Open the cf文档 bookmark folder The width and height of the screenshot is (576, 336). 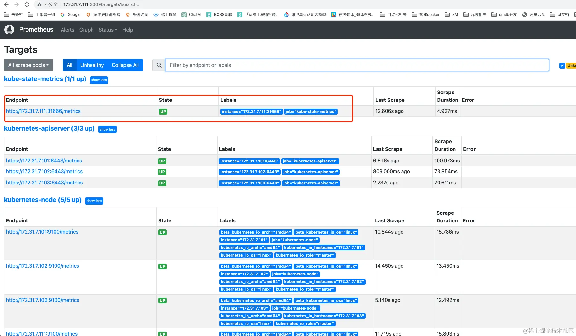[560, 15]
